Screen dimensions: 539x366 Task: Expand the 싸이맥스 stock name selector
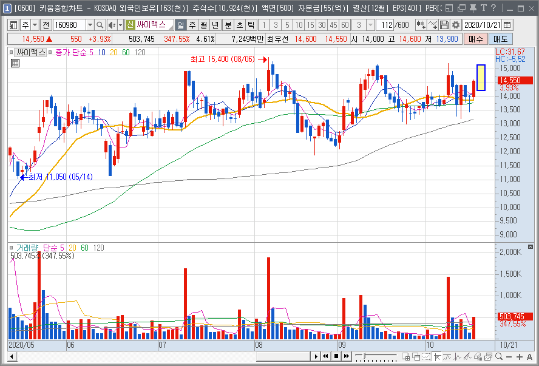[x=171, y=27]
